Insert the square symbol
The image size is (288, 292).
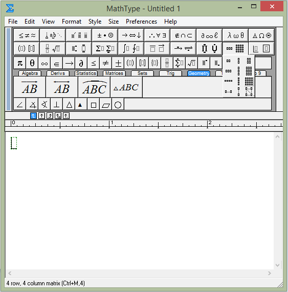94,105
